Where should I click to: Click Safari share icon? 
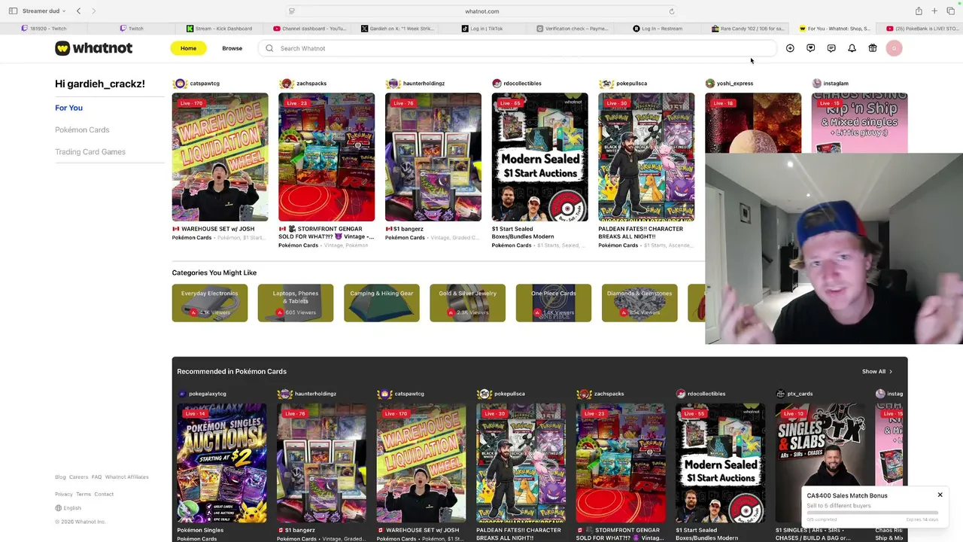919,11
